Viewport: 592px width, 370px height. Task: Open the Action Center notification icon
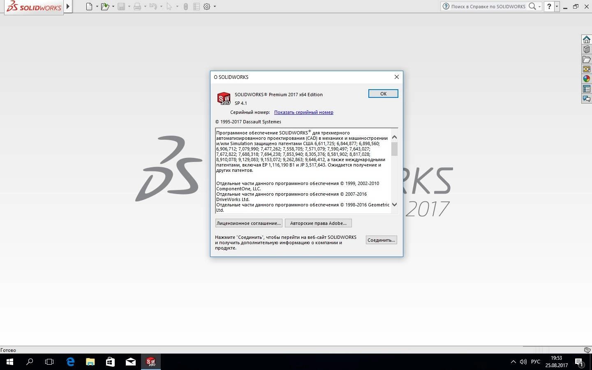pos(579,363)
